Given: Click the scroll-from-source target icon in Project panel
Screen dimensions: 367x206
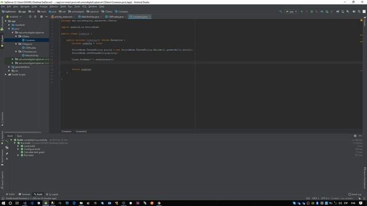Looking at the screenshot, I should (30, 17).
